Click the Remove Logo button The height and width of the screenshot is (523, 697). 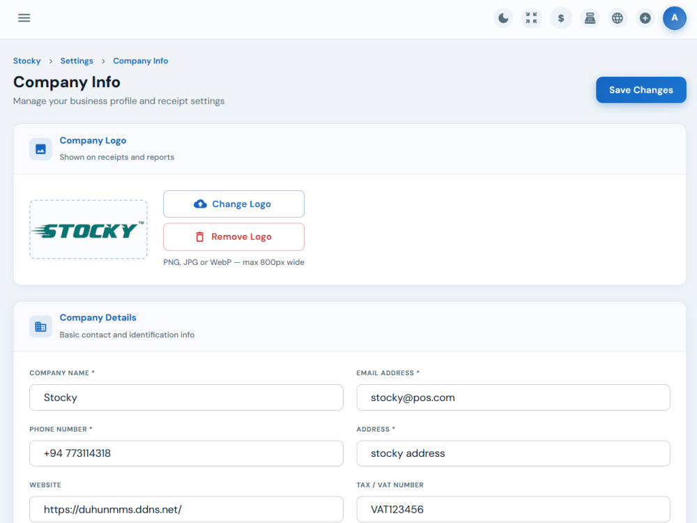click(233, 237)
